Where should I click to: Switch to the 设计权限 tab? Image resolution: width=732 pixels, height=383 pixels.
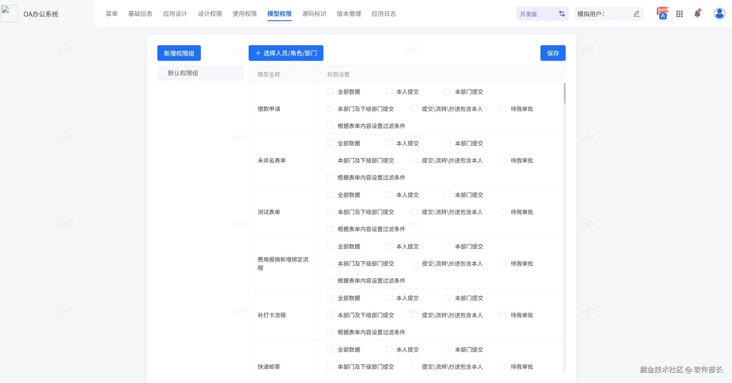[210, 14]
